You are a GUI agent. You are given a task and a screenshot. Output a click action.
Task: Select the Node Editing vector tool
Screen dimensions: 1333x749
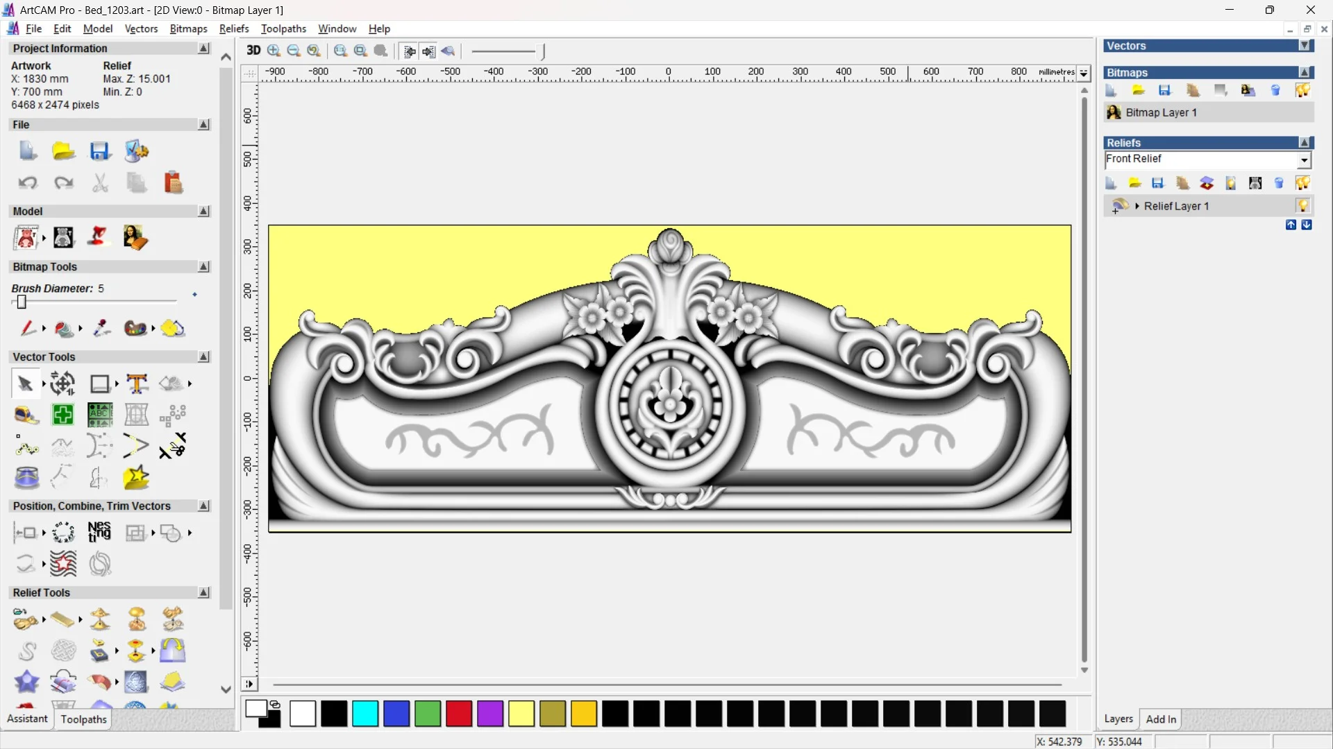click(x=26, y=447)
